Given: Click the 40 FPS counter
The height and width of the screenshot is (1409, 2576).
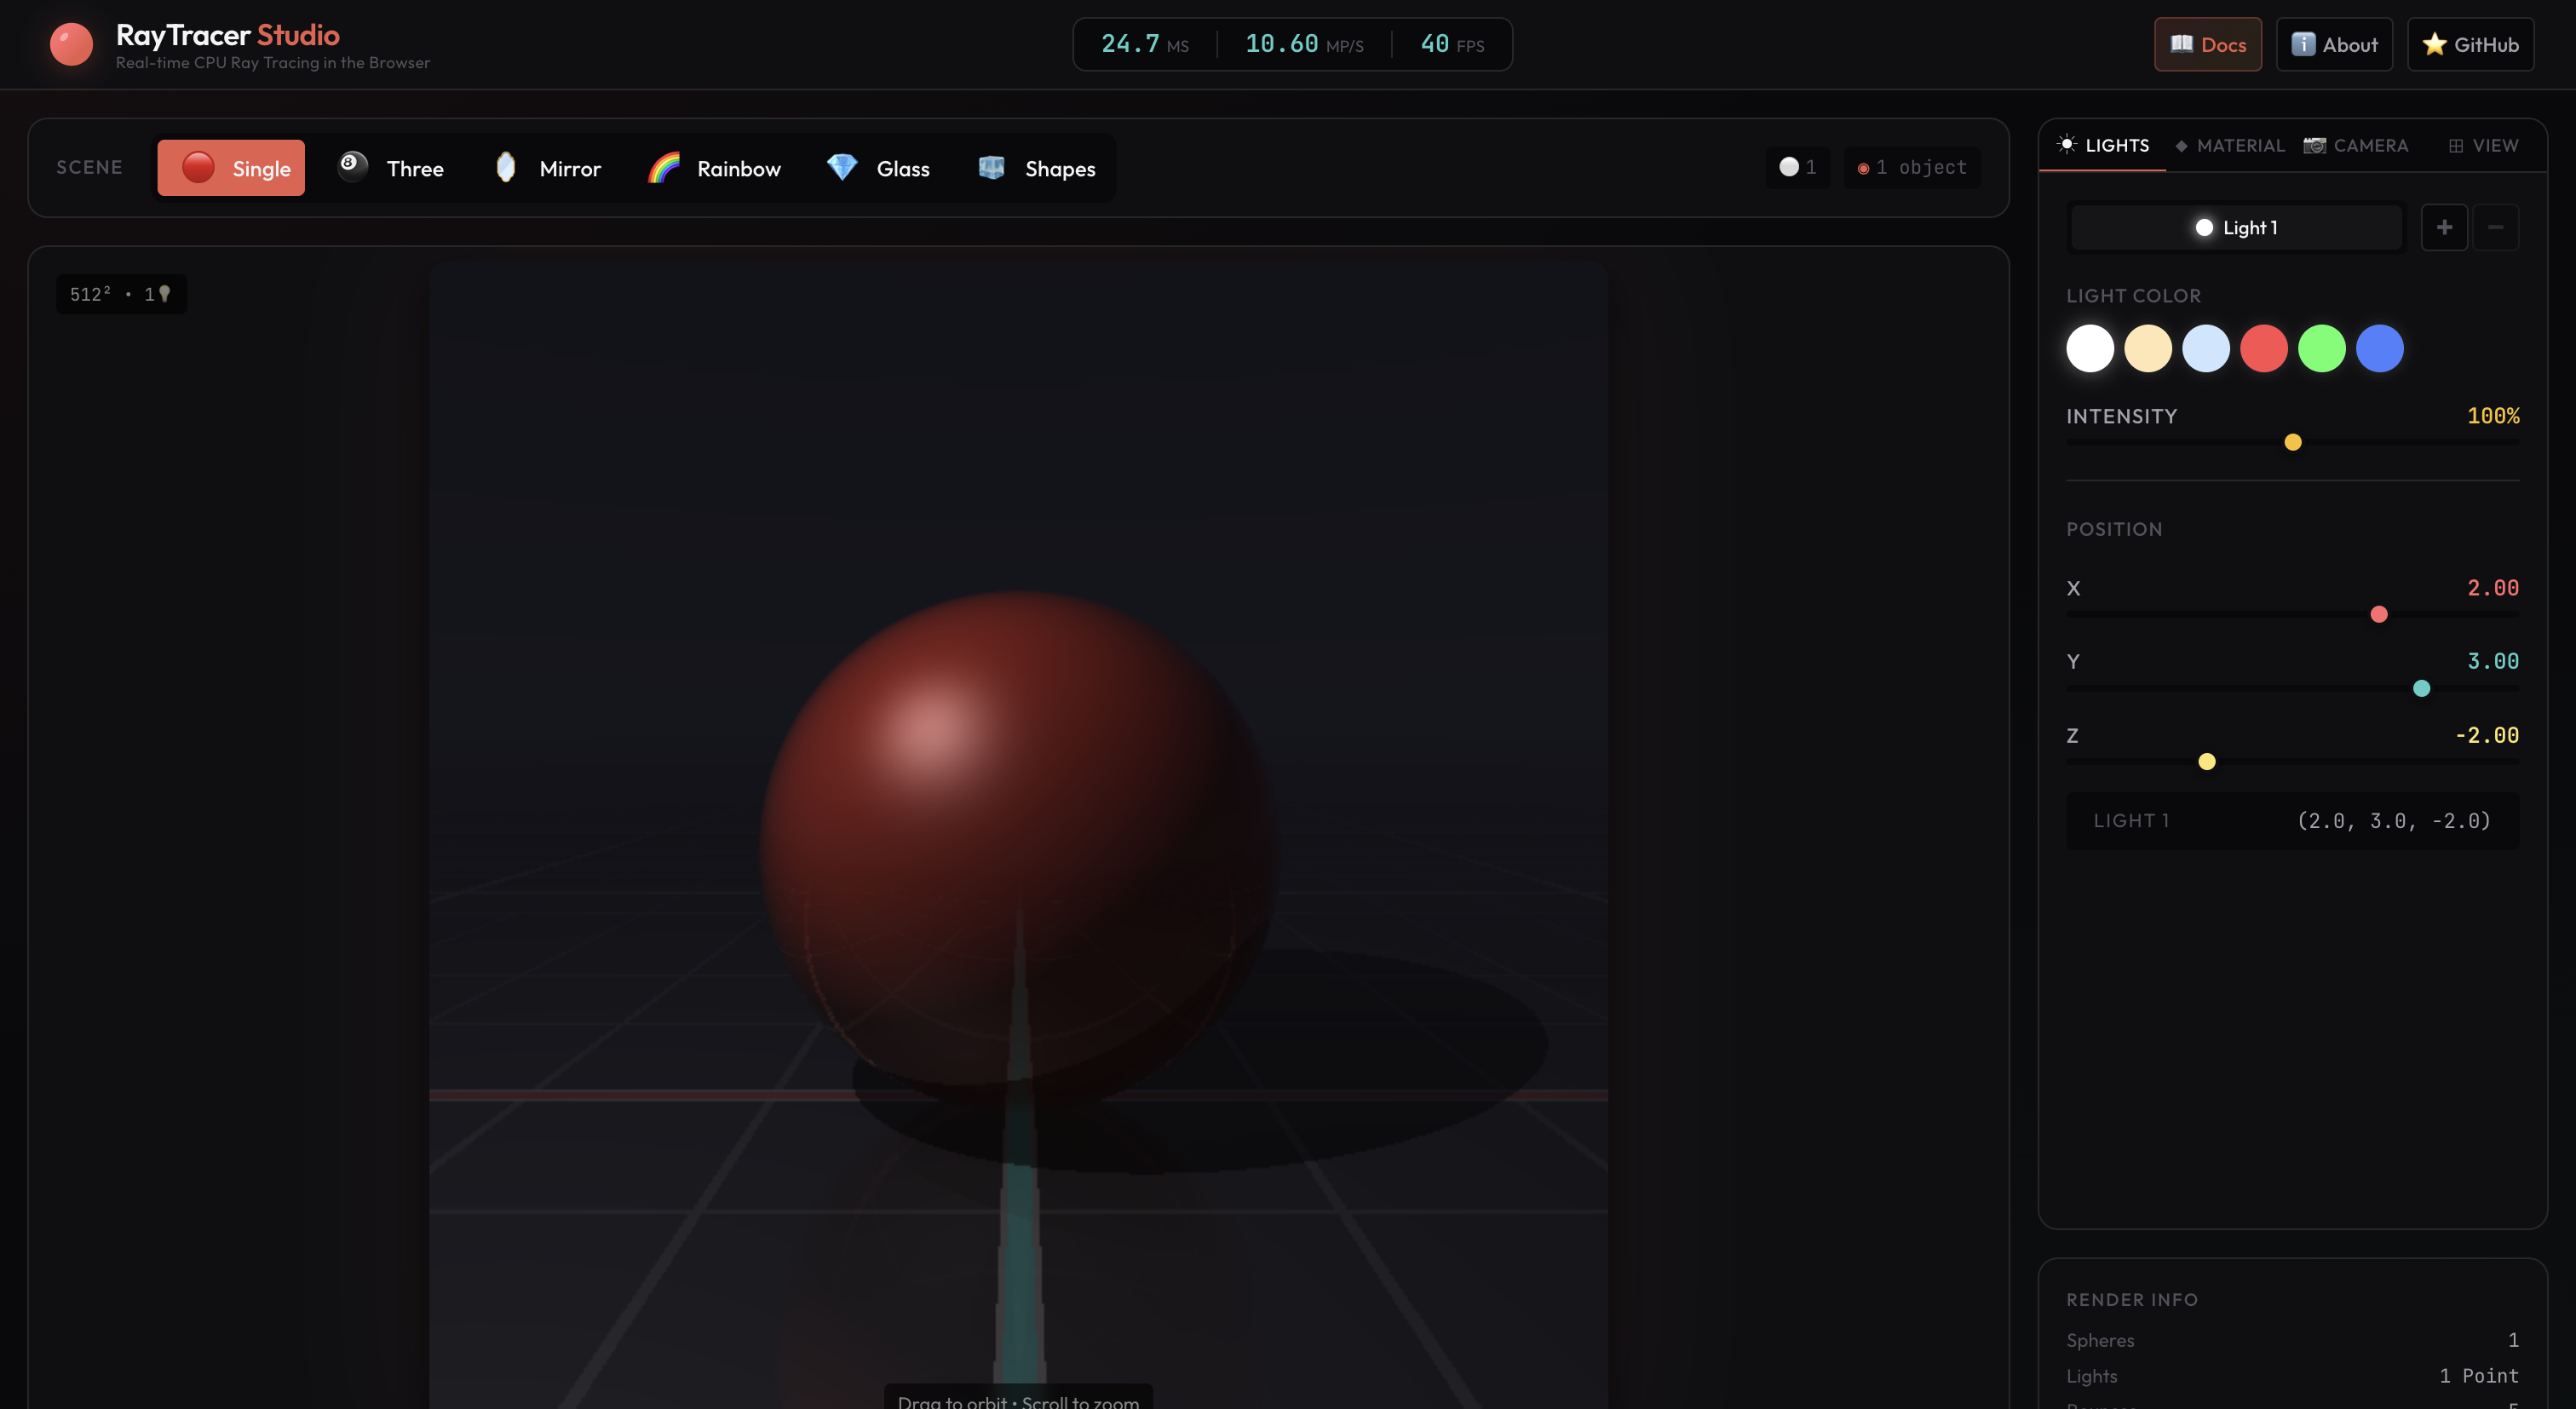Looking at the screenshot, I should pyautogui.click(x=1452, y=44).
